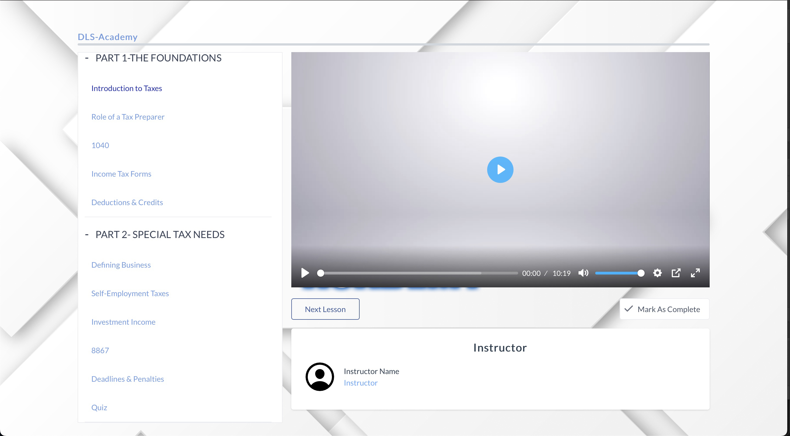This screenshot has height=436, width=790.
Task: Mute the video with the speaker icon
Action: (x=583, y=273)
